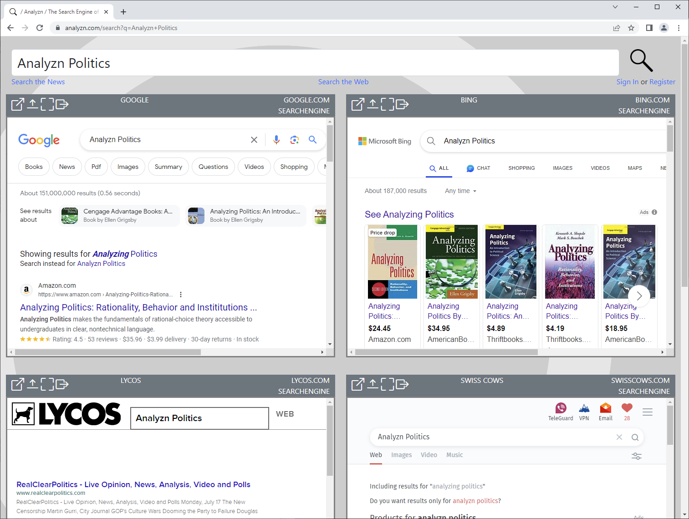Viewport: 689px width, 519px height.
Task: Click upload arrow icon in Swiss Cows panel
Action: (373, 385)
